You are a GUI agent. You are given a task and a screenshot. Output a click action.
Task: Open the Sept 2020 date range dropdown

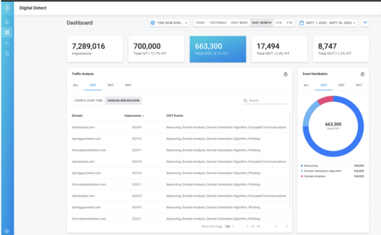(328, 23)
